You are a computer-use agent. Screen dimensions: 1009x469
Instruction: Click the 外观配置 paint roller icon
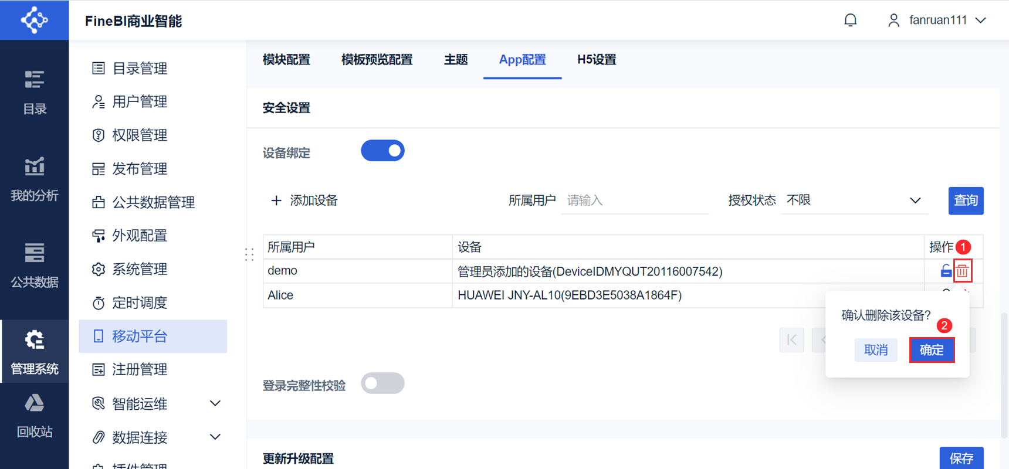click(99, 236)
